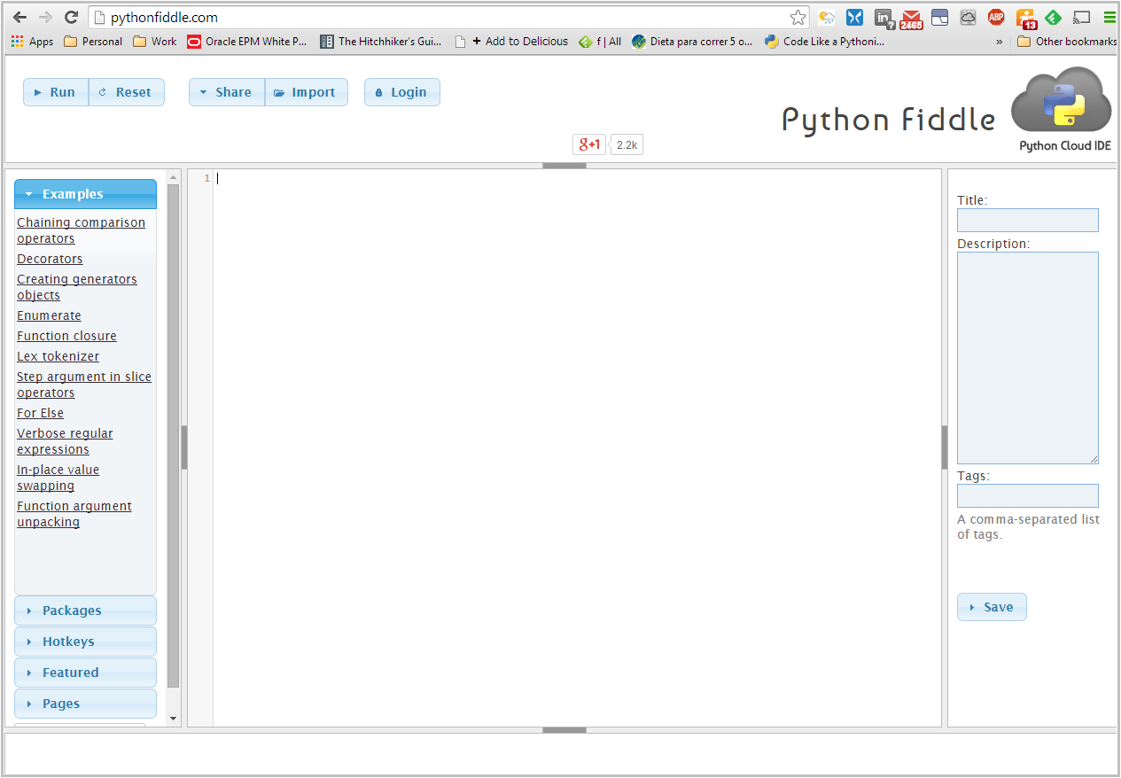
Task: Click the Google Cast extension icon
Action: 1081,17
